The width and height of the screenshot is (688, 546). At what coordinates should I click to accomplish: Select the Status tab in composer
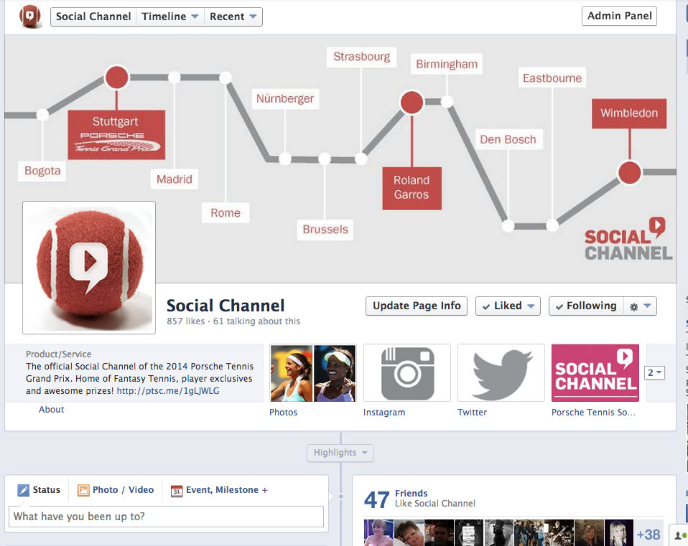point(39,490)
